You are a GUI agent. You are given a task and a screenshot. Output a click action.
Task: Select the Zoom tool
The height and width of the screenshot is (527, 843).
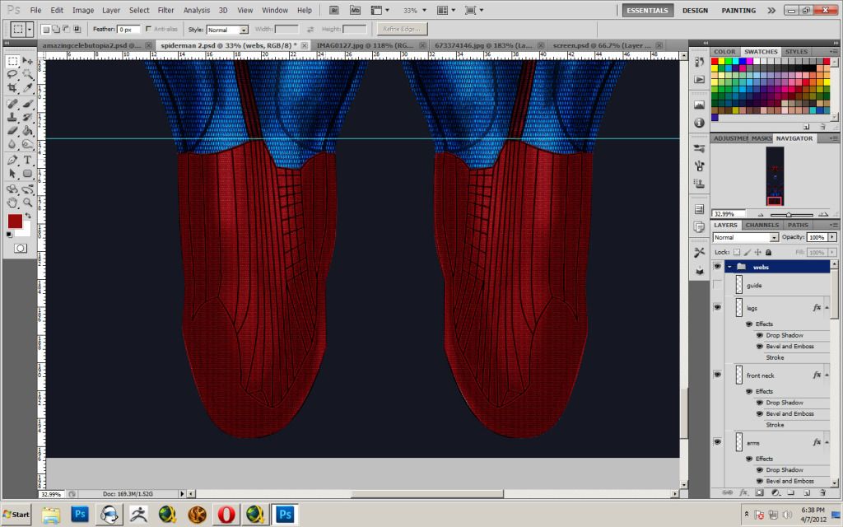pyautogui.click(x=27, y=203)
